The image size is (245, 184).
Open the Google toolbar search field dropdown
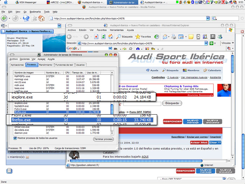click(110, 48)
